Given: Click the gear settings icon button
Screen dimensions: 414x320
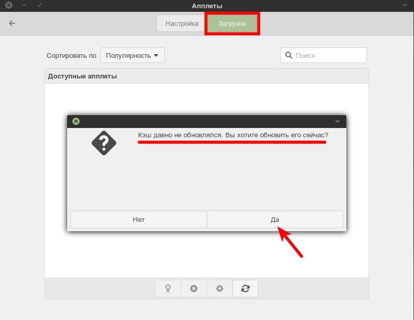Looking at the screenshot, I should tap(220, 289).
